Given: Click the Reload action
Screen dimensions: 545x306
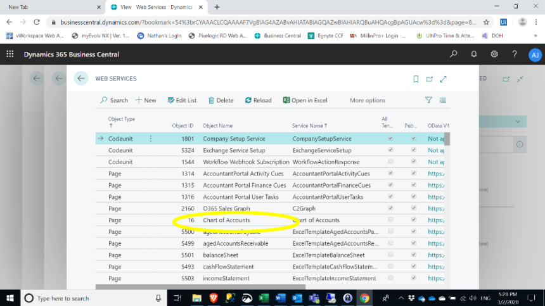Looking at the screenshot, I should click(258, 100).
